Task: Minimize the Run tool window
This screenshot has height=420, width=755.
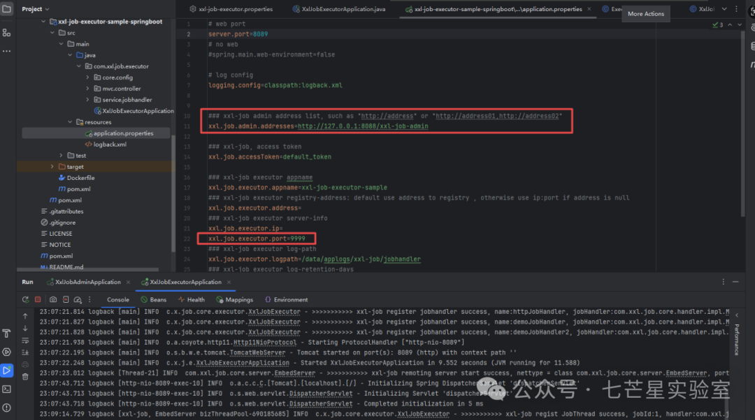Action: pos(735,282)
